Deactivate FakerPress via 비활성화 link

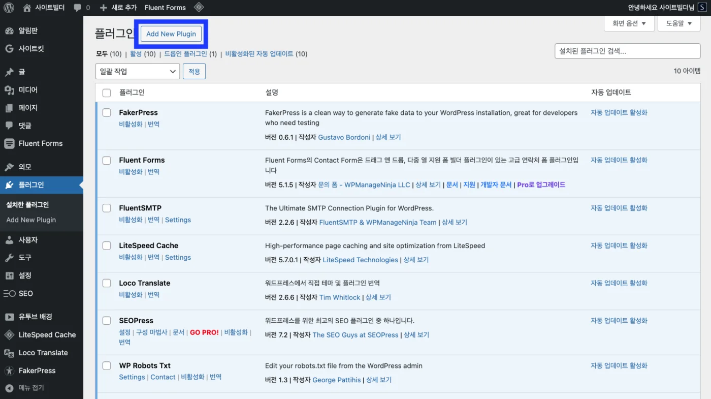[131, 124]
